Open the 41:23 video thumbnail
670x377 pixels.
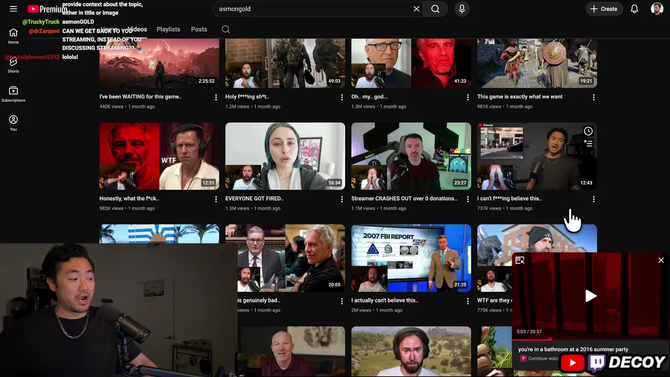[411, 63]
